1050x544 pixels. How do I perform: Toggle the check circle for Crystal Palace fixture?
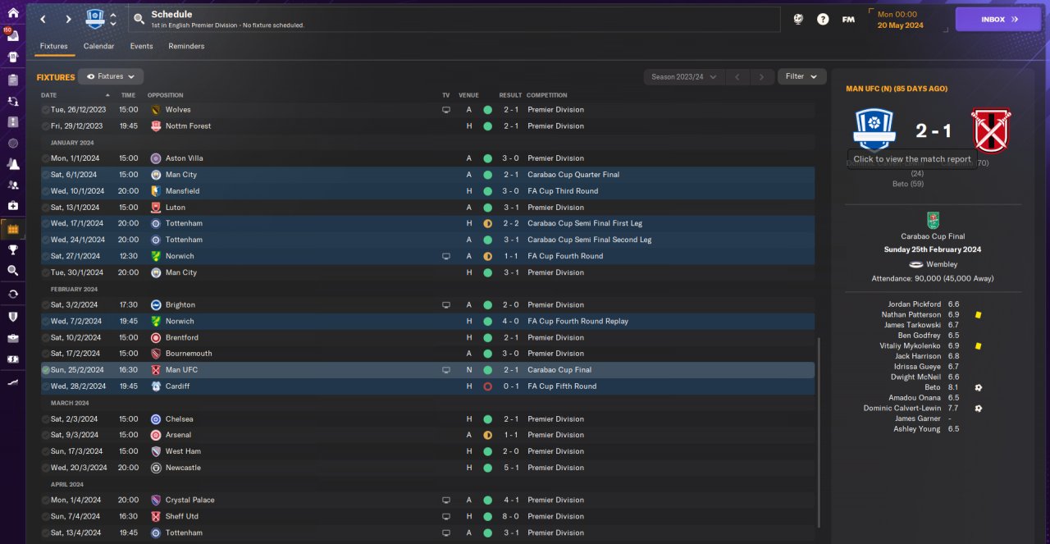46,501
